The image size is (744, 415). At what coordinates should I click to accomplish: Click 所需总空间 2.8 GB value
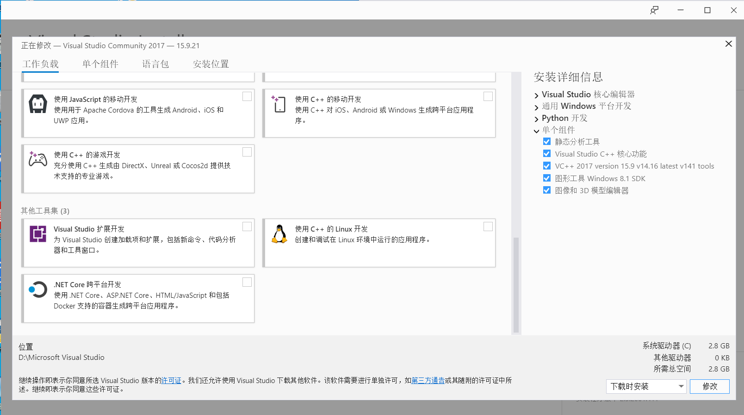(719, 369)
